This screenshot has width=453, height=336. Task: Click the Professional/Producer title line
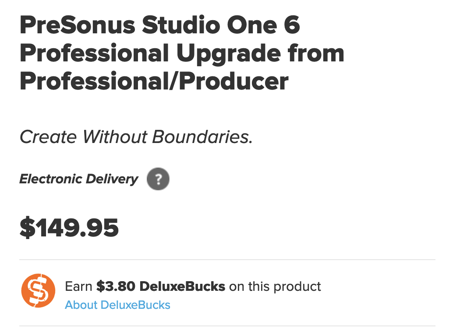tap(154, 81)
